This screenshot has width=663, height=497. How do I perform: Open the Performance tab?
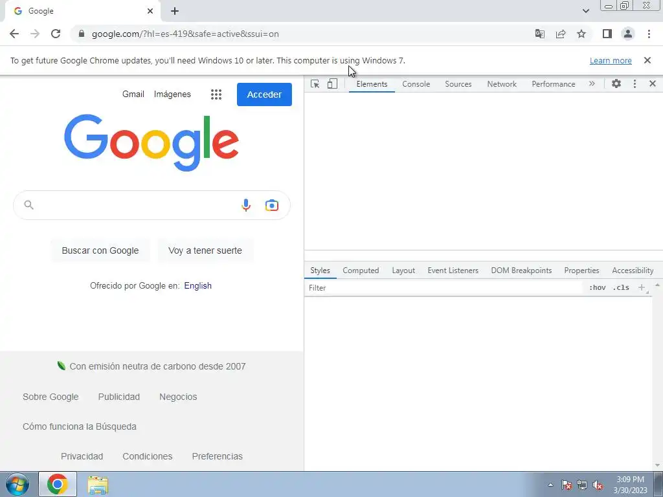pos(553,83)
